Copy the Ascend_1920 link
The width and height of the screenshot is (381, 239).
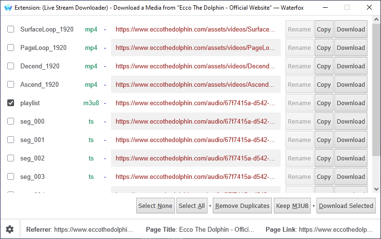(x=324, y=85)
